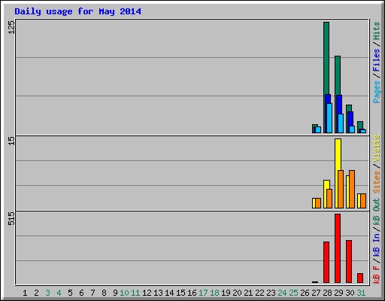Image resolution: width=385 pixels, height=301 pixels.
Task: Click the orange Sites bar for day 28
Action: point(329,199)
